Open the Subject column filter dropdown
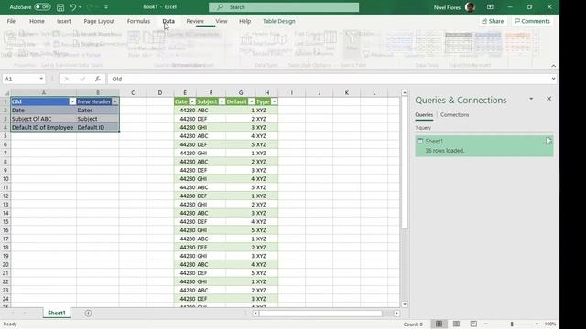The image size is (586, 329). pos(222,101)
